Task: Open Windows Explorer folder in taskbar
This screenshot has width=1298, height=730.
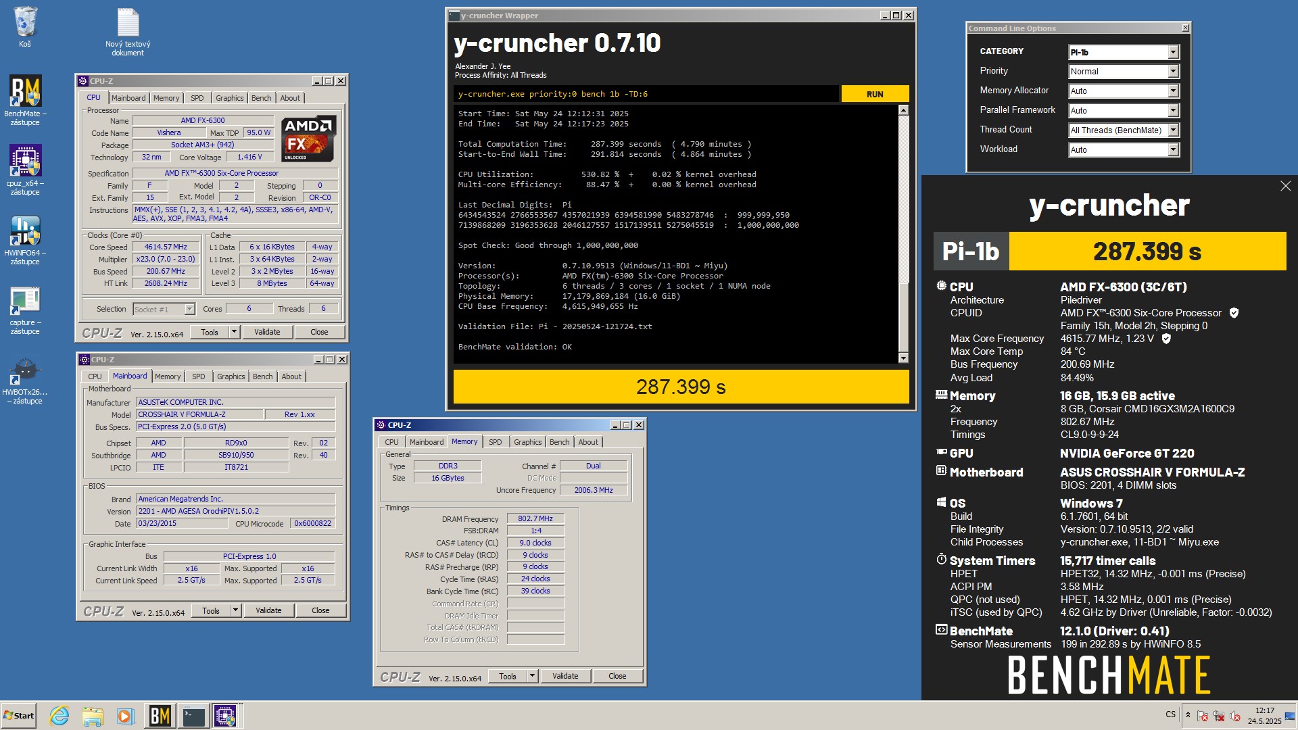Action: [x=93, y=715]
